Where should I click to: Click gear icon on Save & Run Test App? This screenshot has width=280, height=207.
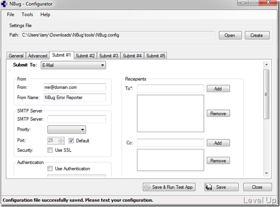pyautogui.click(x=147, y=187)
